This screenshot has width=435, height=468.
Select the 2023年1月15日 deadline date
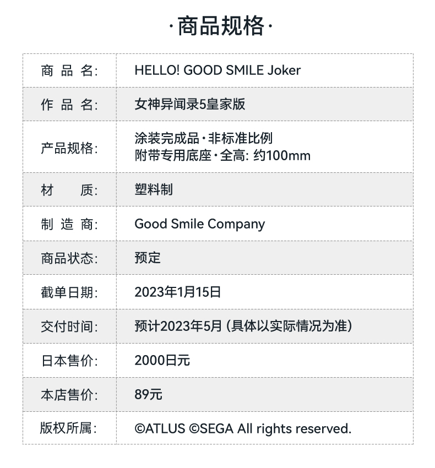[x=178, y=292]
